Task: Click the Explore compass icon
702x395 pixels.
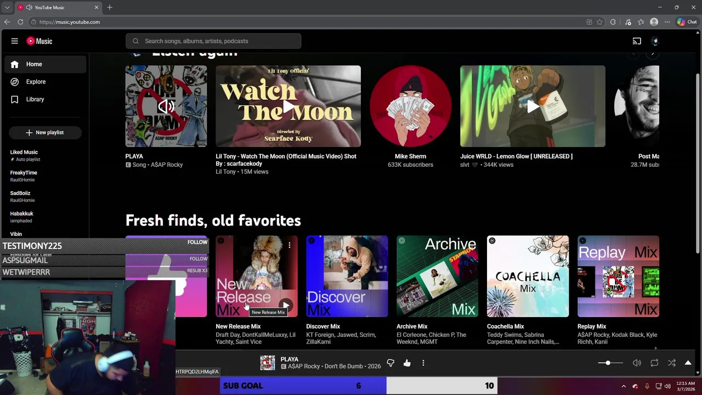Action: tap(15, 82)
